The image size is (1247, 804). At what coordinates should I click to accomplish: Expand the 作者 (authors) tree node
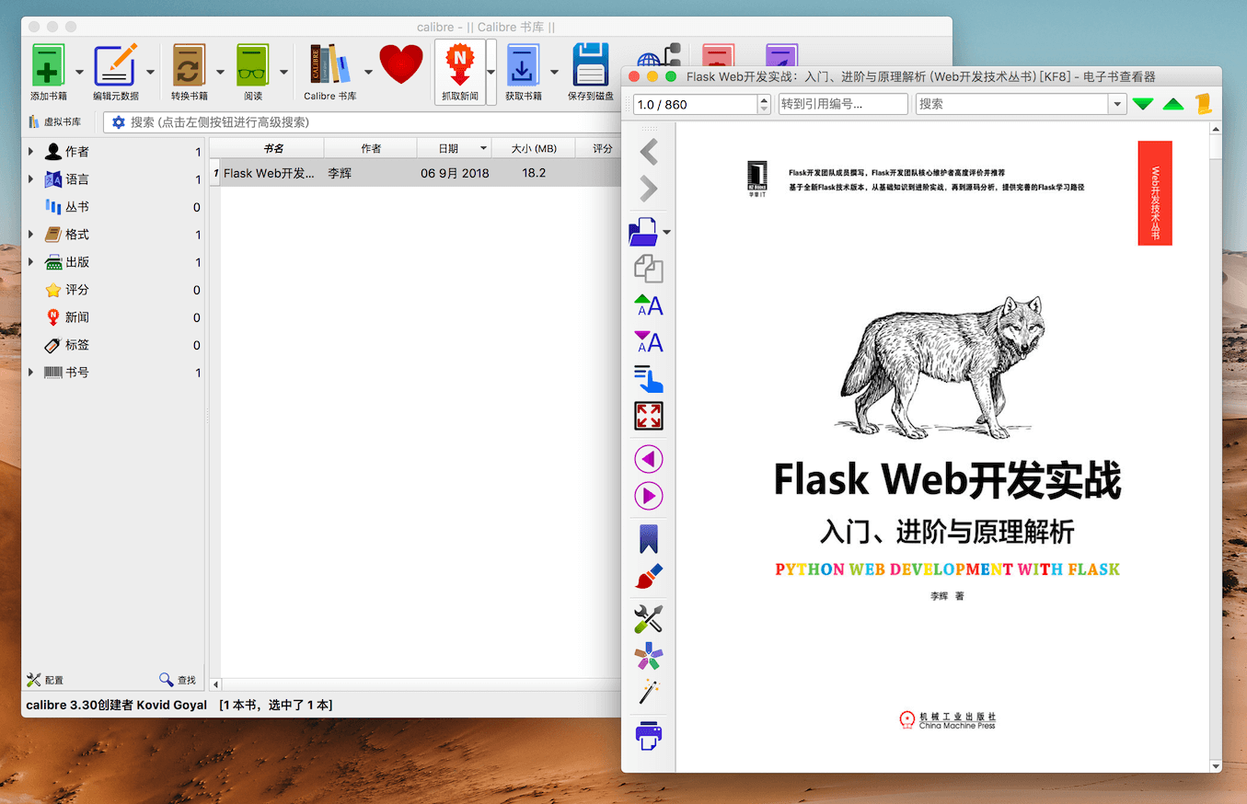pos(30,152)
